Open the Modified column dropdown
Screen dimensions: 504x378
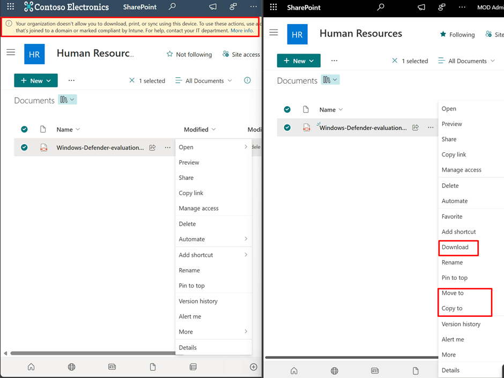tap(213, 129)
